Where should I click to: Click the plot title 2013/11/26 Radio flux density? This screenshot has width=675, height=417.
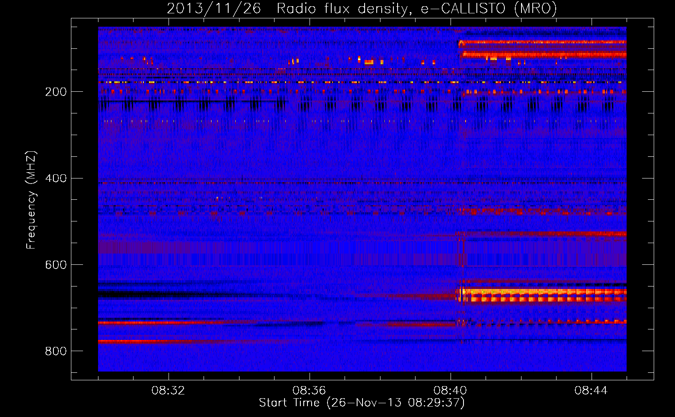(362, 9)
